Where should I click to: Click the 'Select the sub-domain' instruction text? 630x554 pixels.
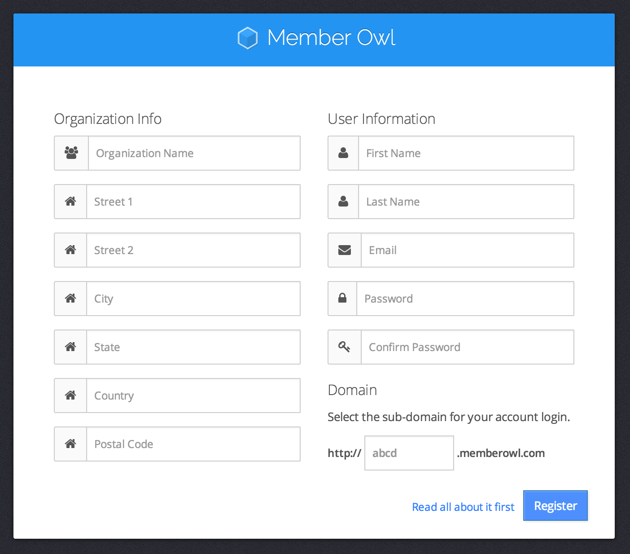[449, 417]
